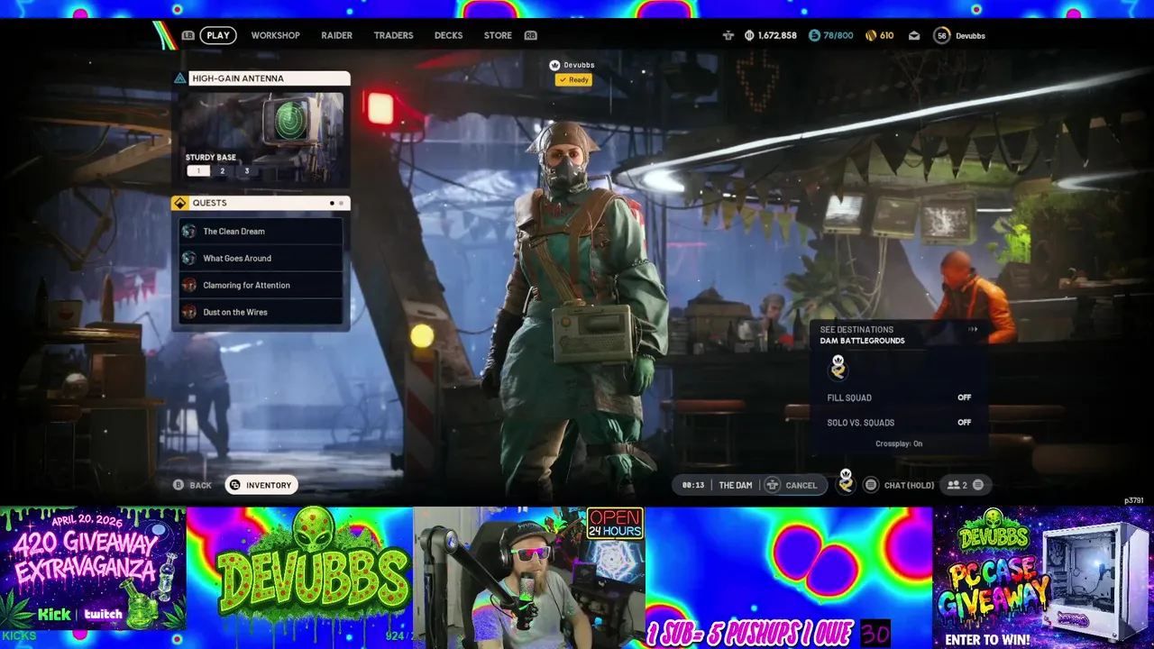The image size is (1154, 649).
Task: Open the High-Gain Antenna project image
Action: tap(261, 138)
